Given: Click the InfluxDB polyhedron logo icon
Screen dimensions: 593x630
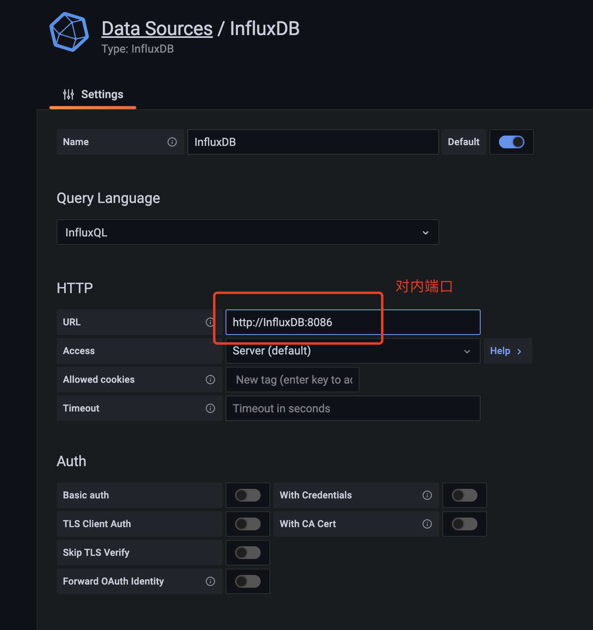Looking at the screenshot, I should point(69,32).
